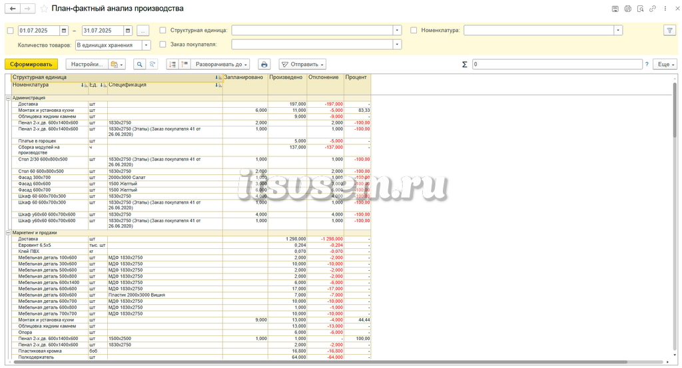Viewport: 682px width, 368px height.
Task: Choose a period with the ellipsis button
Action: [143, 31]
